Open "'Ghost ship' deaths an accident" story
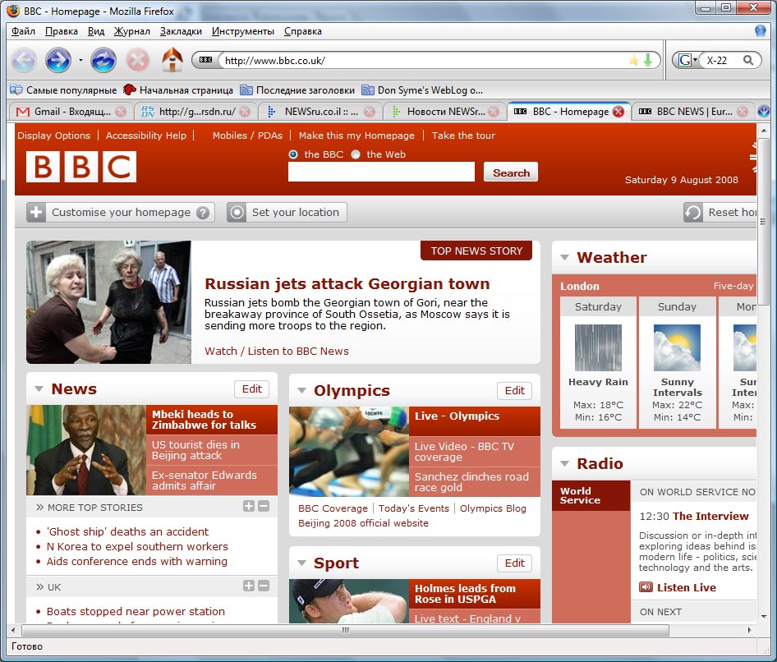Screen dimensions: 777x662 (127, 531)
